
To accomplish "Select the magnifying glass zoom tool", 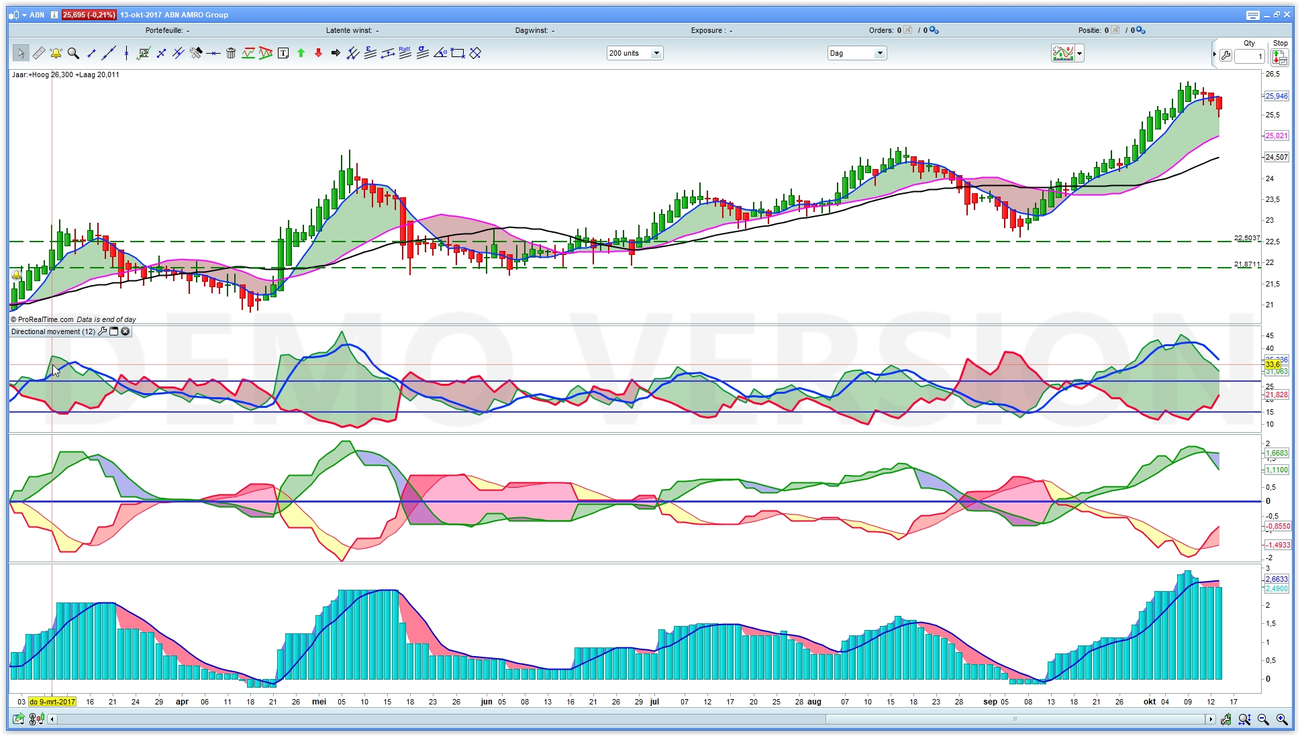I will pos(73,53).
